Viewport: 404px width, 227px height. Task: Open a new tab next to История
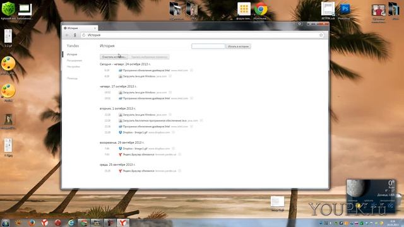pos(102,28)
